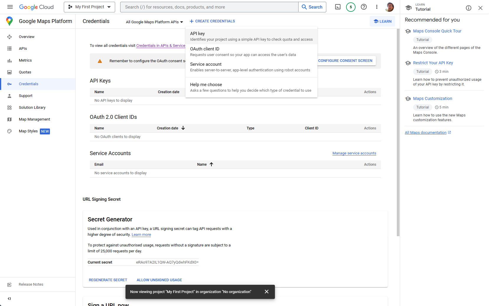Click Learn more link in Secret Generator
Viewport: 489px width, 306px height.
pos(141,235)
